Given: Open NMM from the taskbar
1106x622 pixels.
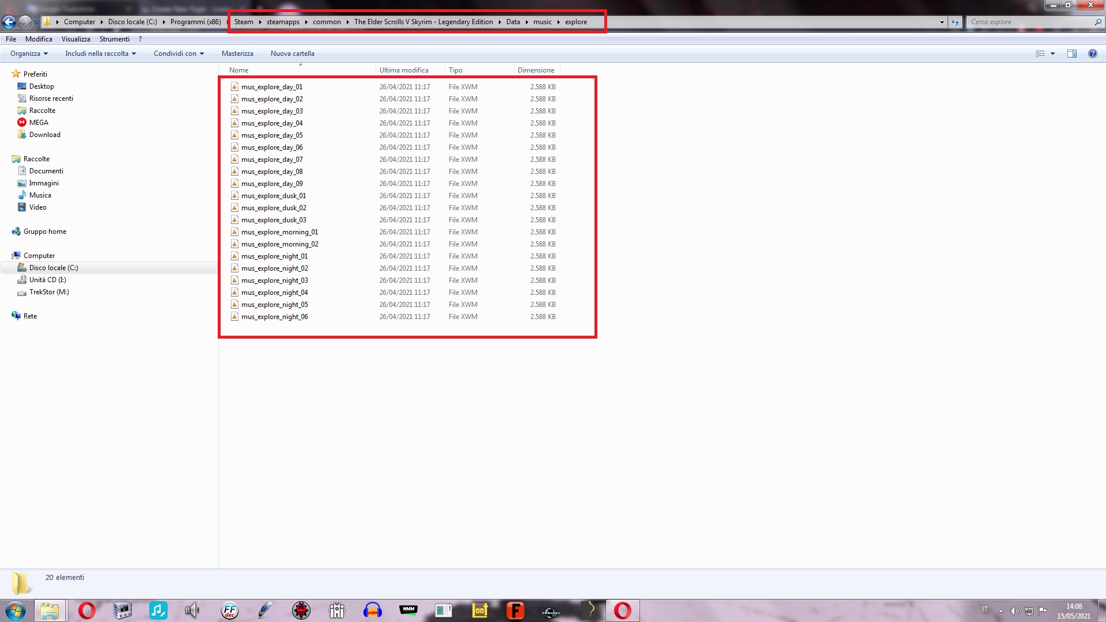Looking at the screenshot, I should point(408,610).
